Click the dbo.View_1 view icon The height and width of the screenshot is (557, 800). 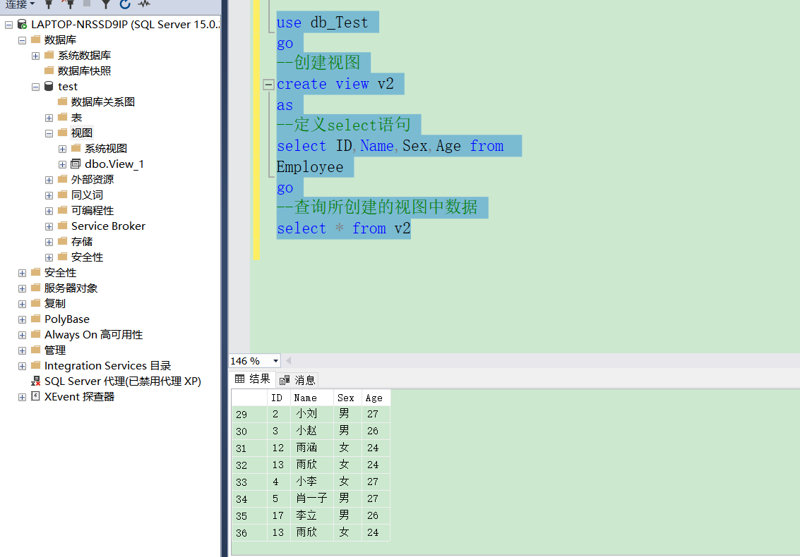(76, 164)
